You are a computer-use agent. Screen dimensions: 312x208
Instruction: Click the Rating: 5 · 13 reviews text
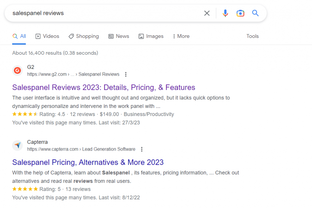coord(65,189)
